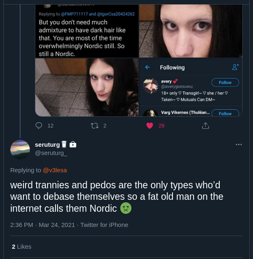
Task: View the 2 Likes list
Action: [x=22, y=247]
